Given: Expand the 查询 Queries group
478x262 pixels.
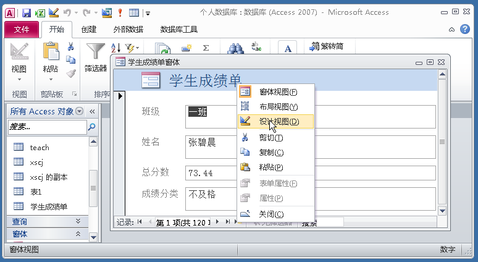Looking at the screenshot, I should [78, 221].
